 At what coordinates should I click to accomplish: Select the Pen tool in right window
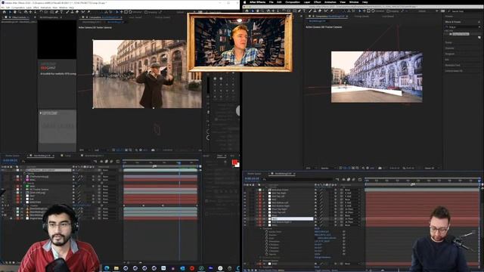[299, 11]
